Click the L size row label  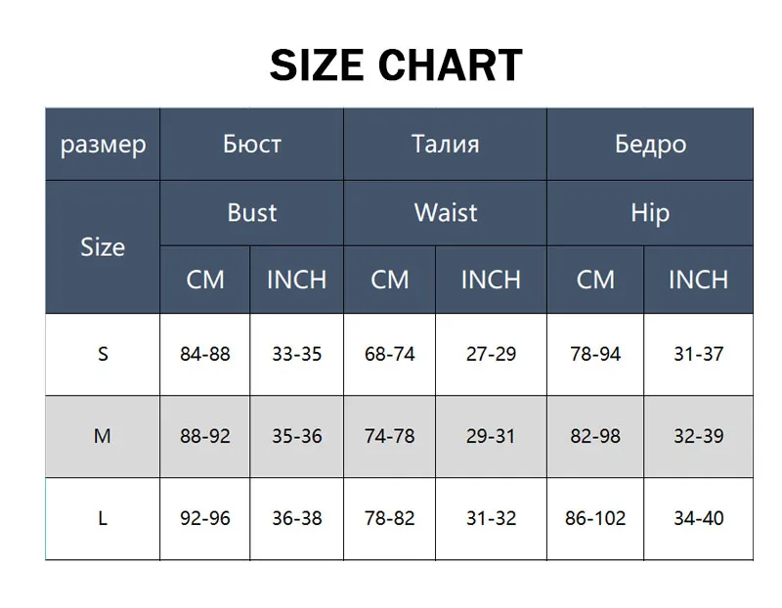click(103, 518)
